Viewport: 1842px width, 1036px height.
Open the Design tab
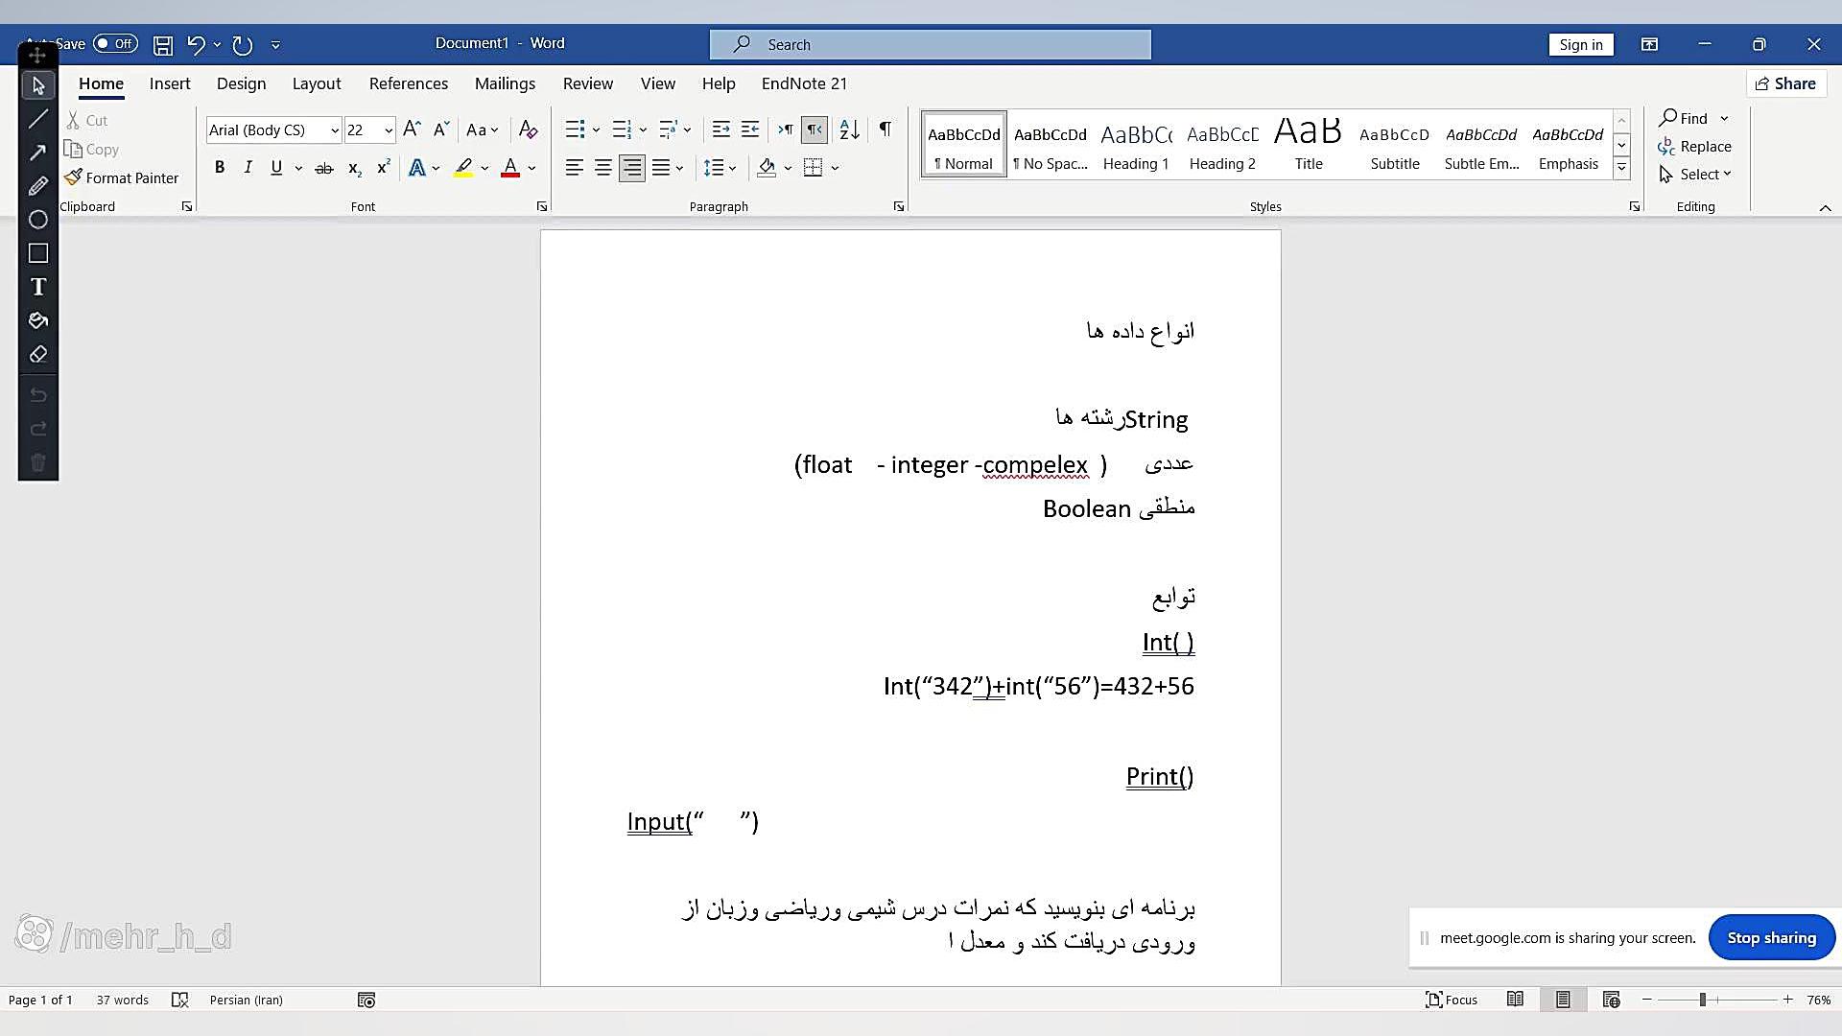click(241, 83)
